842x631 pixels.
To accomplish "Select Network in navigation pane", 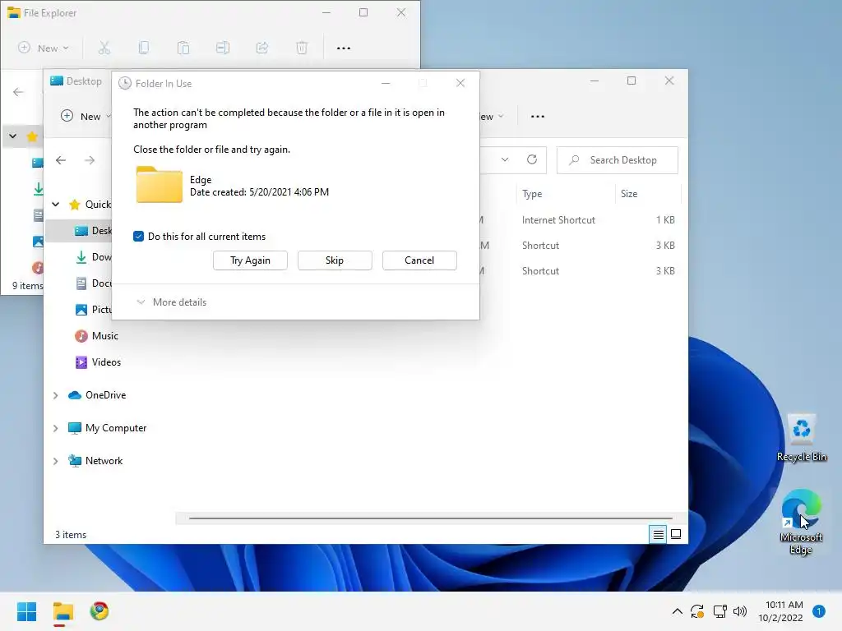I will (95, 460).
